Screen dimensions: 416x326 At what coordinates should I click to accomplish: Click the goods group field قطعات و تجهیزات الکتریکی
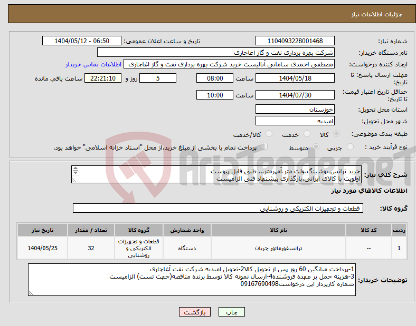218,208
